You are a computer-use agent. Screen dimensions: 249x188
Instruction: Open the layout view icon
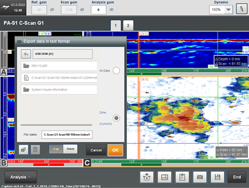click(165, 177)
